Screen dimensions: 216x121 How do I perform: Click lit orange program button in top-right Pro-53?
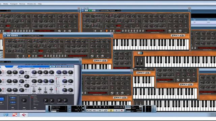pyautogui.click(x=107, y=31)
